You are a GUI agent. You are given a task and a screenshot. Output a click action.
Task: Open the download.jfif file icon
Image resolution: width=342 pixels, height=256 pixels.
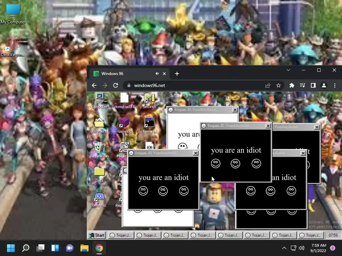[125, 101]
